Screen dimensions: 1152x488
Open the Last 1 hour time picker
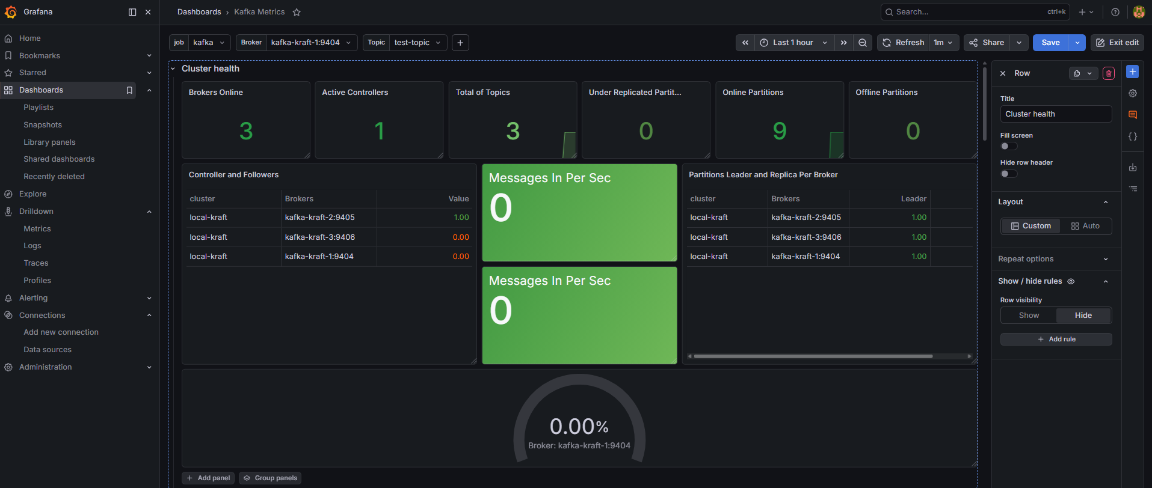[x=793, y=43]
